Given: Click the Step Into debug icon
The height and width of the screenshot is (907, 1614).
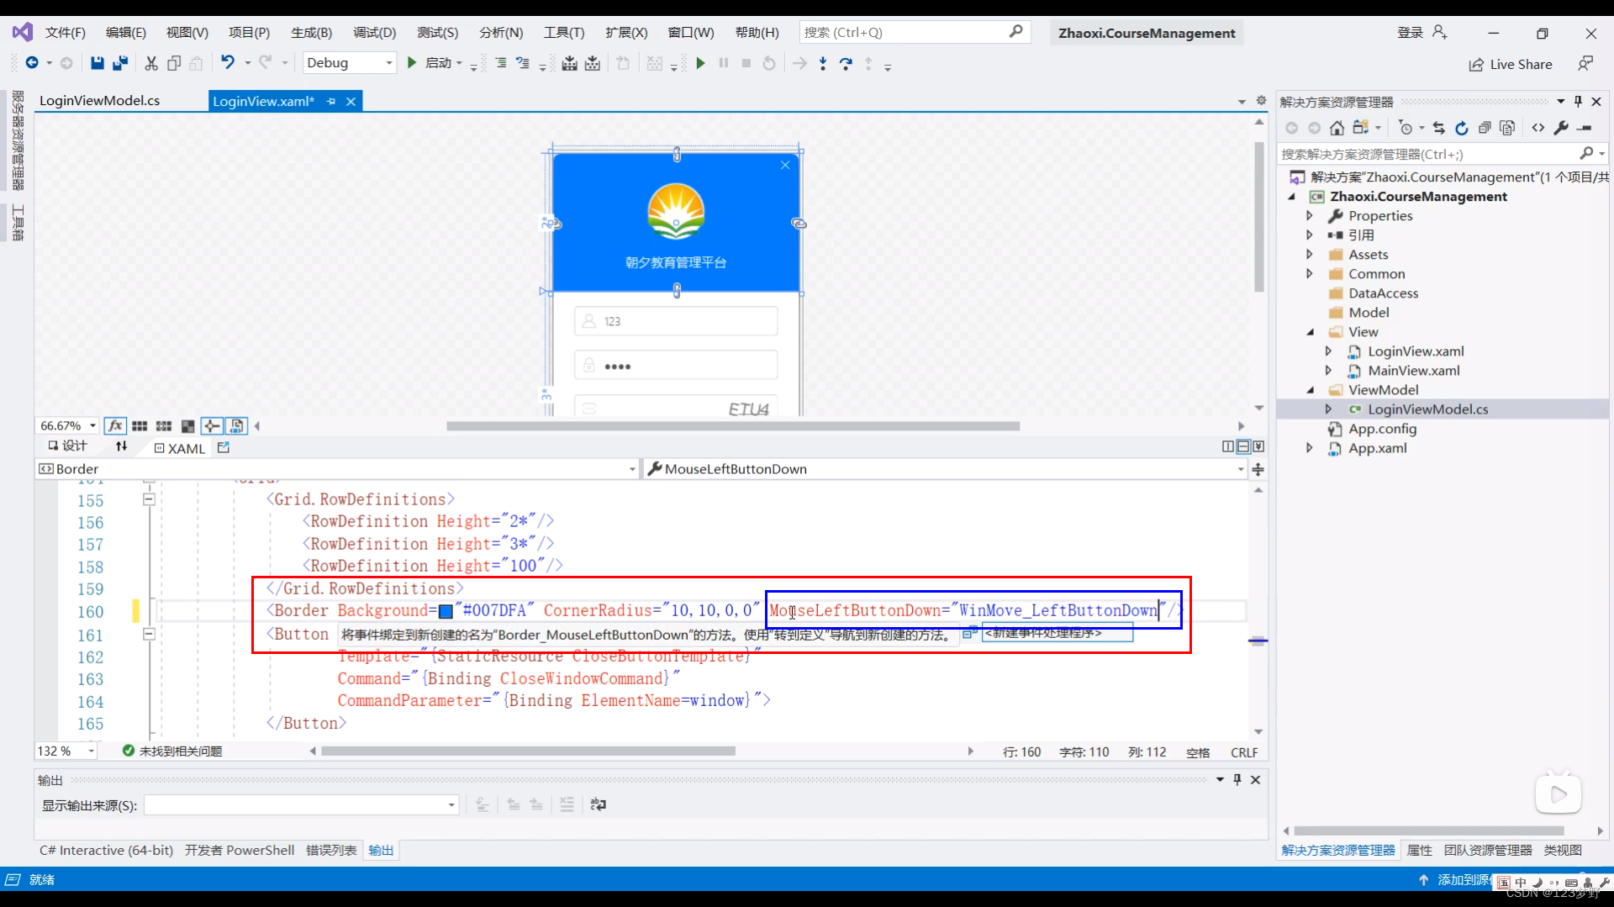Looking at the screenshot, I should click(823, 63).
